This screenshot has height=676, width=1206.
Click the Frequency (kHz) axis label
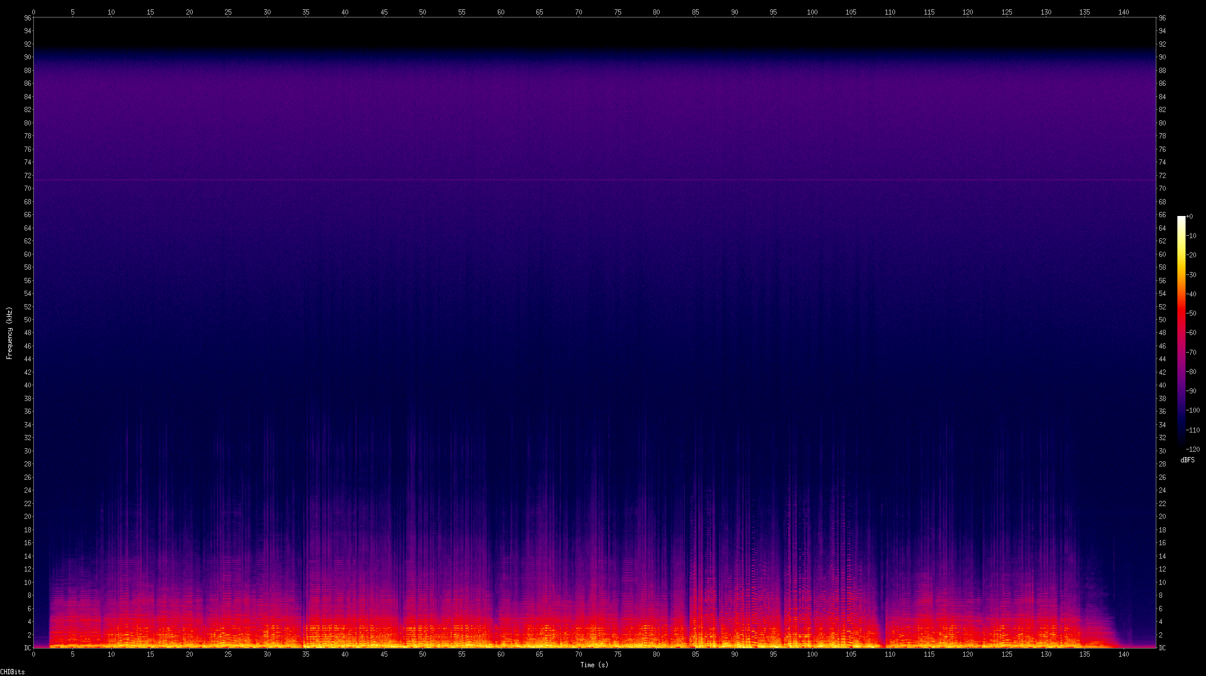point(9,333)
